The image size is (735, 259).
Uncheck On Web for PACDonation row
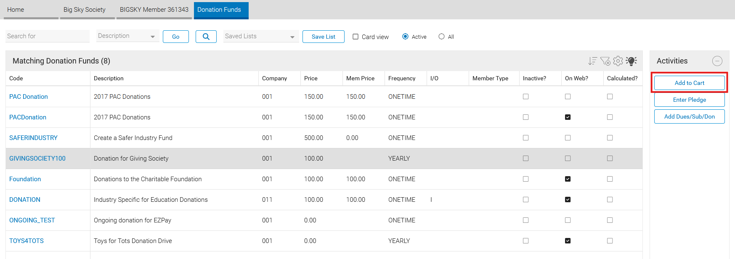coord(568,117)
